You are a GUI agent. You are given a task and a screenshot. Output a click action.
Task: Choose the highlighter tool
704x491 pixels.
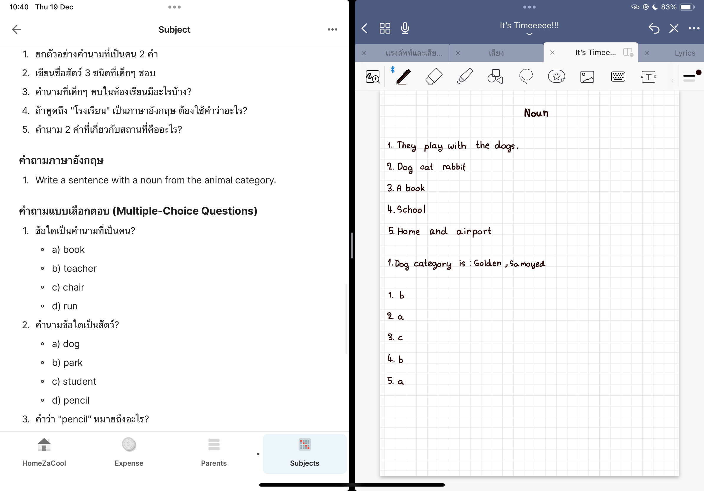[464, 77]
